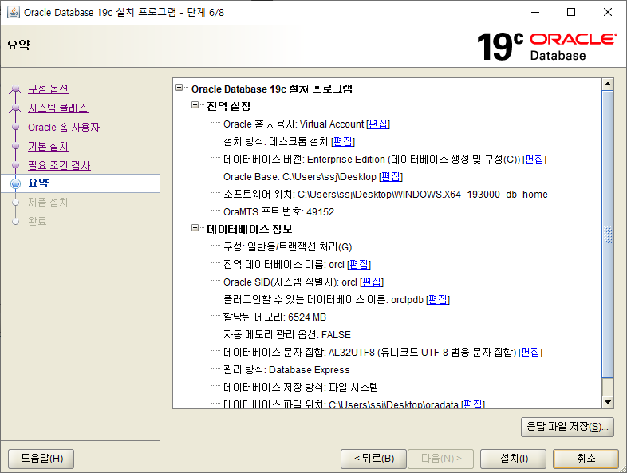Select the 데이터베이스 저장 방식: 파일 시스템 row

point(301,387)
